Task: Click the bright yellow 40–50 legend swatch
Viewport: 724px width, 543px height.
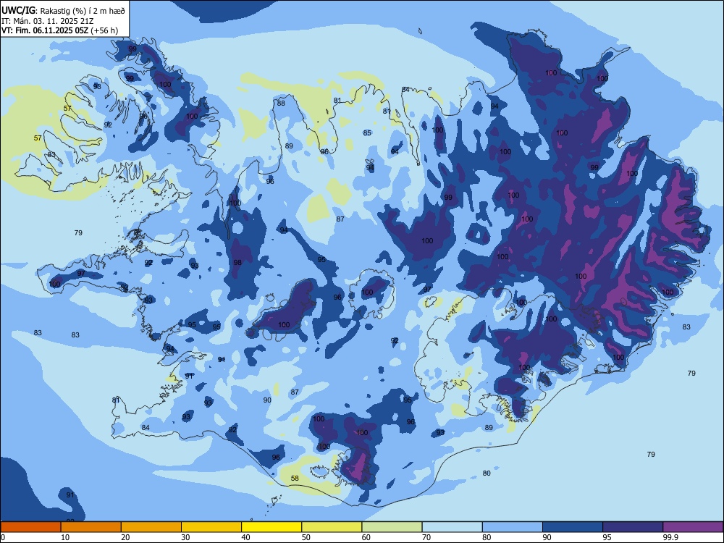Action: (x=271, y=527)
